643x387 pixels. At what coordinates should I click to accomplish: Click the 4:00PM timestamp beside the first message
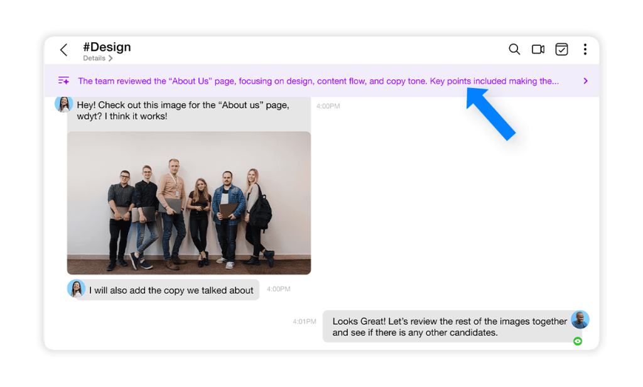click(328, 106)
